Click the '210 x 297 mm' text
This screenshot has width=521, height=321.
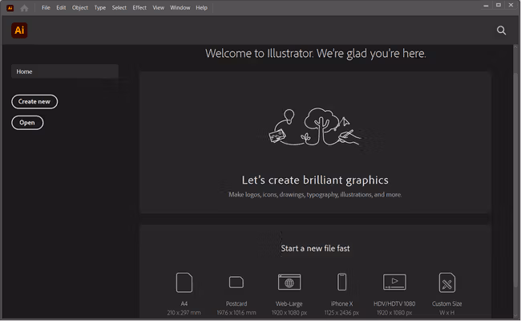184,313
